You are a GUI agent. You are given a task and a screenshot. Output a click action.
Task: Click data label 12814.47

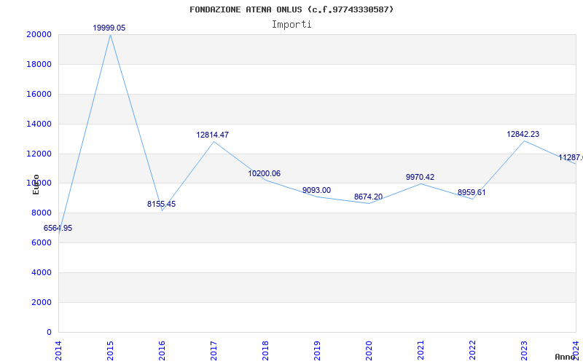[213, 135]
